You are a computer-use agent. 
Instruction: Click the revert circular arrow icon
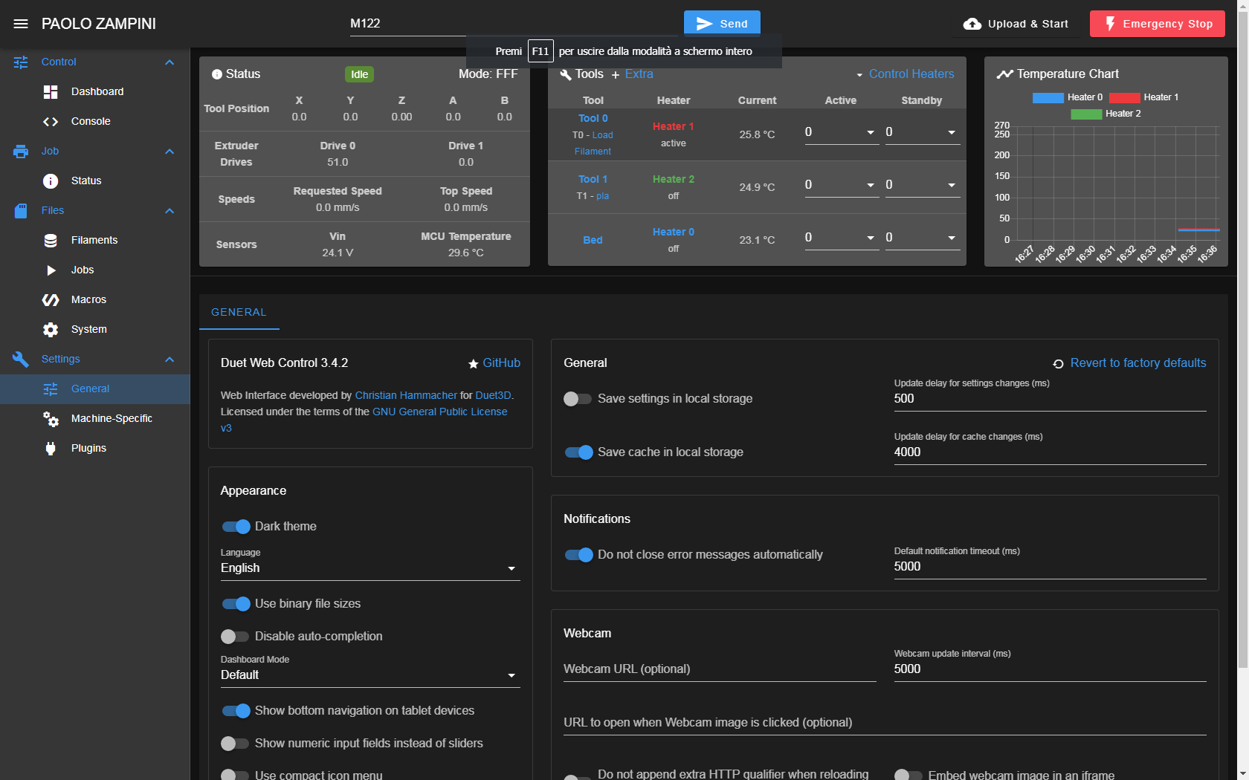[x=1058, y=364]
